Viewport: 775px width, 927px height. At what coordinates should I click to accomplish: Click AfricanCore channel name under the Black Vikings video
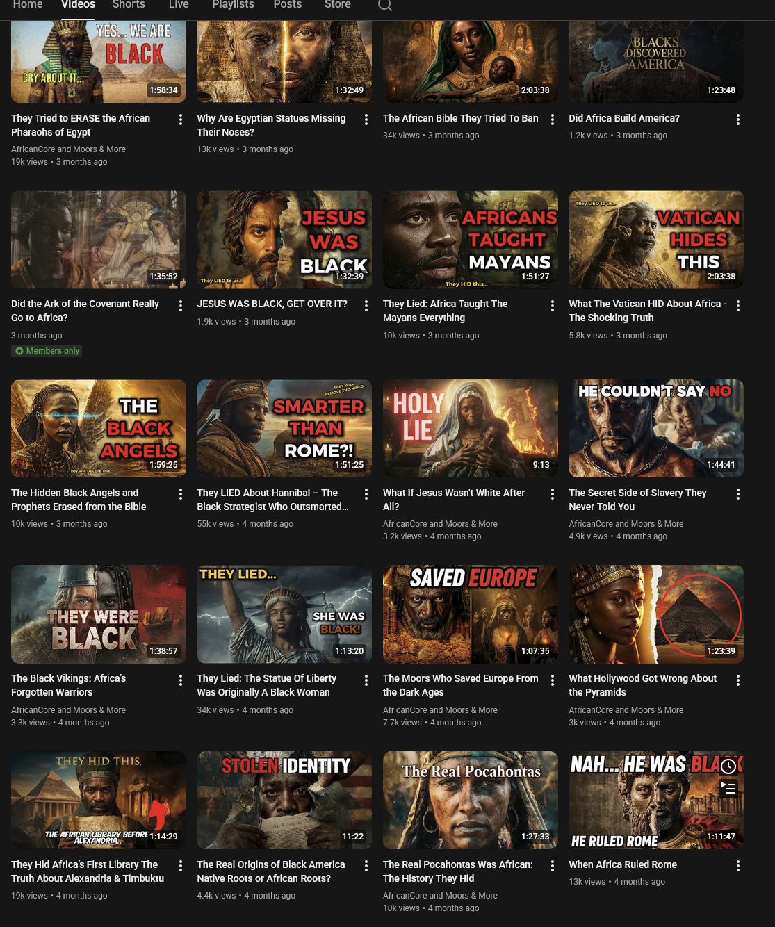[68, 710]
